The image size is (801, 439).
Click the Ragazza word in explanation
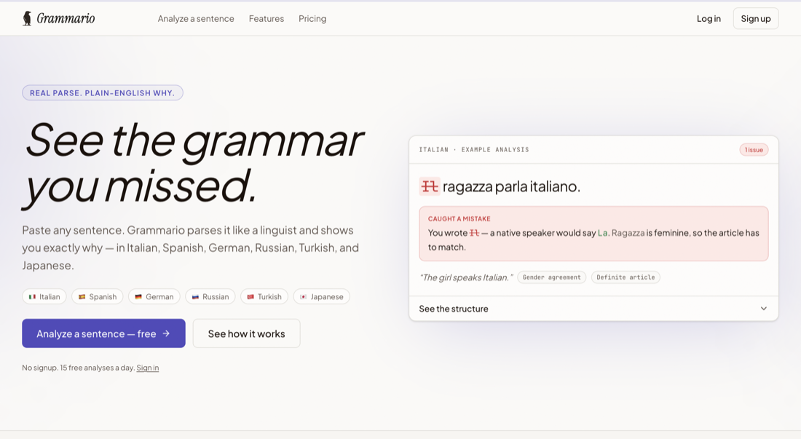(628, 233)
